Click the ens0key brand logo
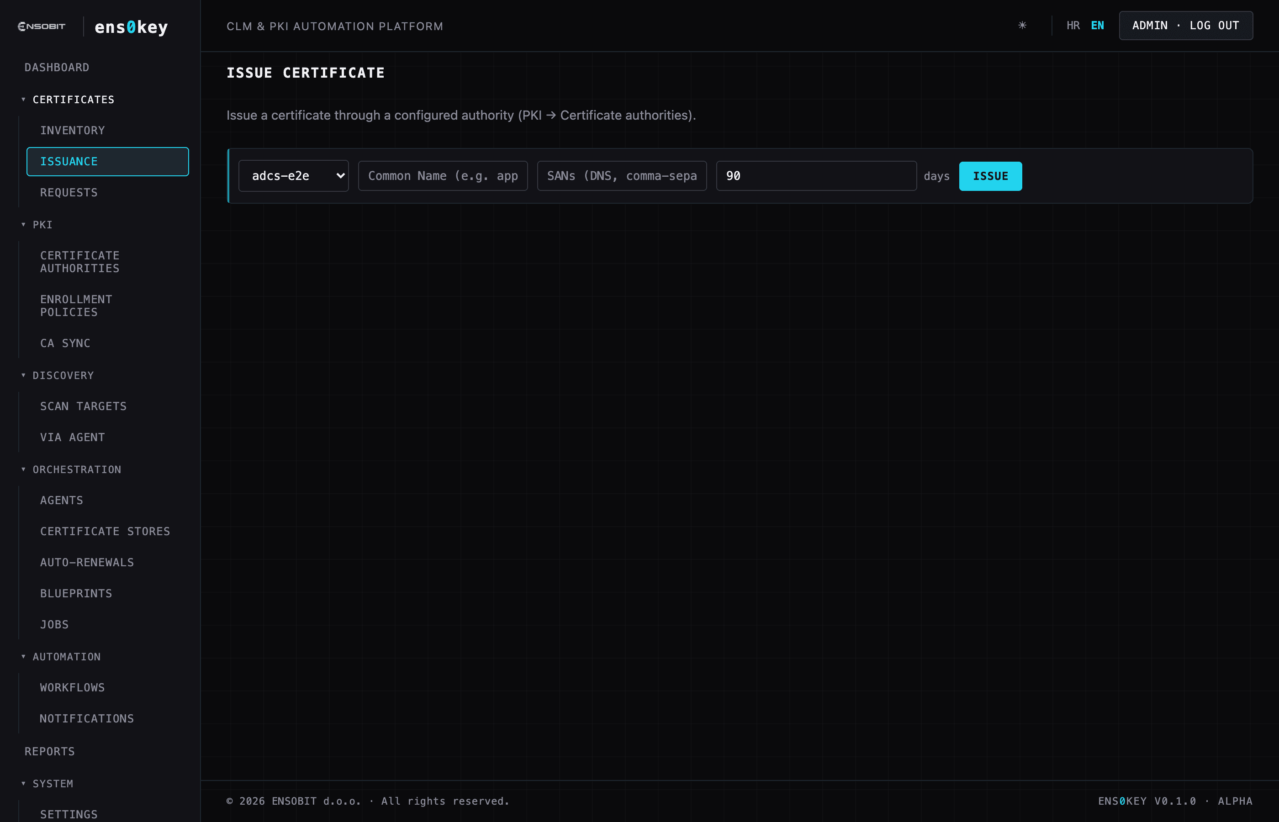This screenshot has height=822, width=1279. point(131,26)
